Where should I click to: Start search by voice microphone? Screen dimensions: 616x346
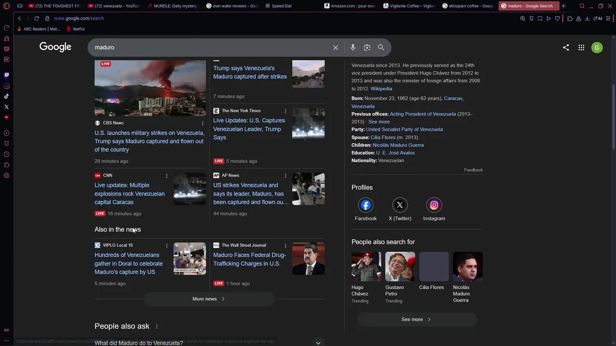(x=353, y=48)
